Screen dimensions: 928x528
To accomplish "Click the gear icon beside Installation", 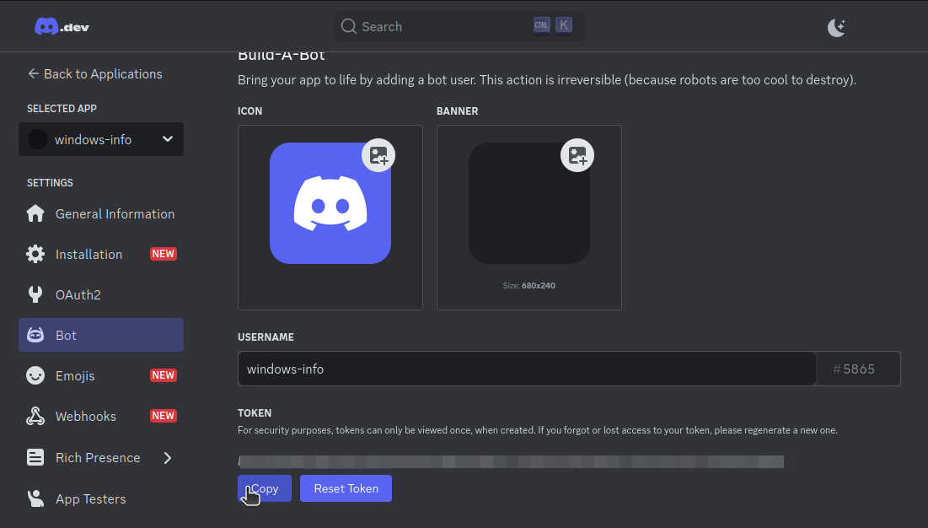I will 35,255.
